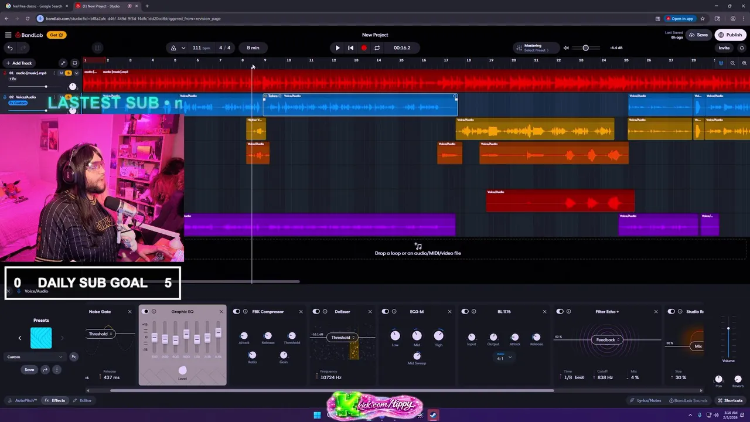Click the redo arrow icon
Image resolution: width=750 pixels, height=422 pixels.
click(x=23, y=48)
